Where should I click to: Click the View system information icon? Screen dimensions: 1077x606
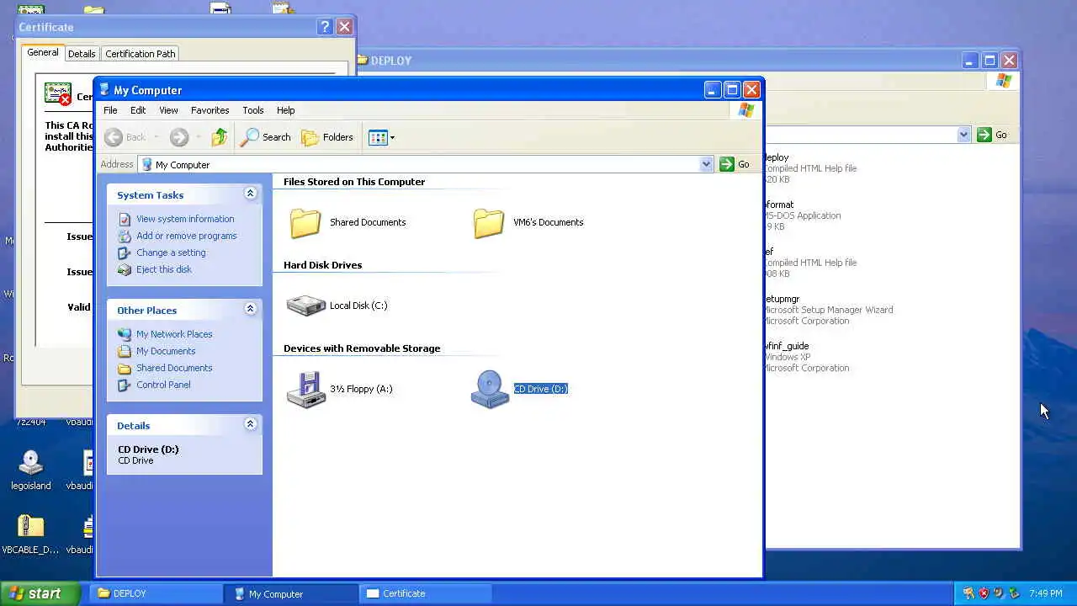point(125,219)
